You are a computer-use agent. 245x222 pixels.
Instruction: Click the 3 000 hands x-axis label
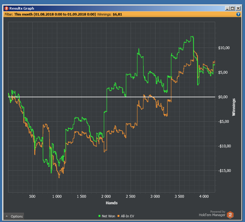[x=155, y=196]
